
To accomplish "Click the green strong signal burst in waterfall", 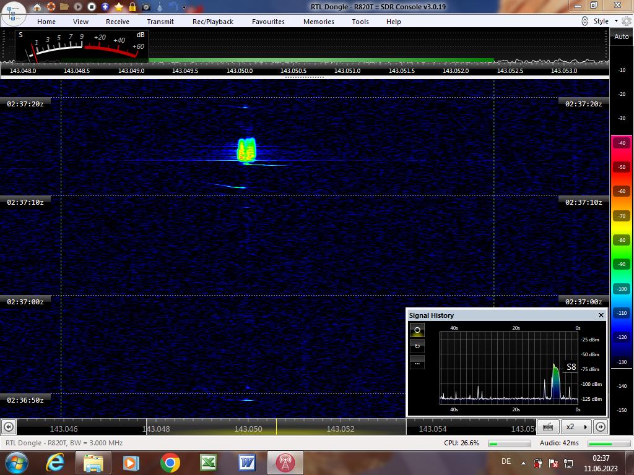I will click(x=246, y=150).
